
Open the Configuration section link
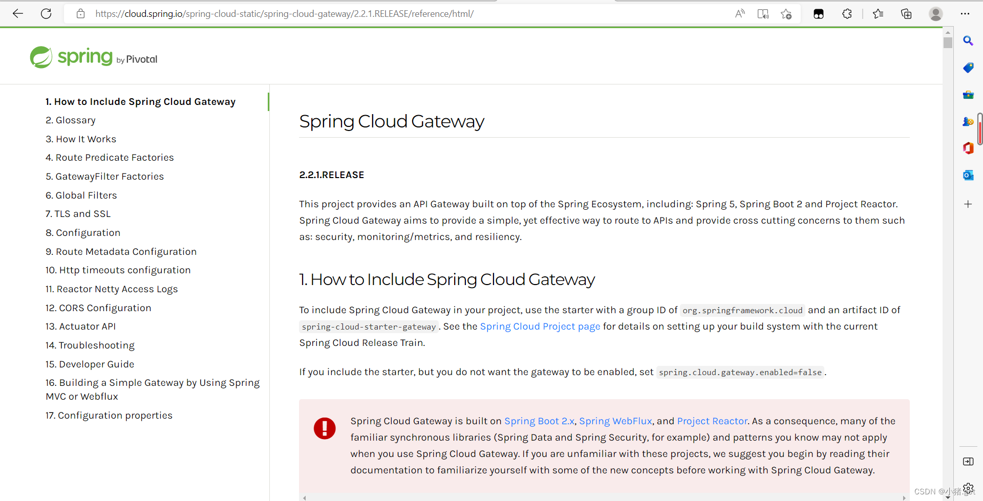click(83, 233)
